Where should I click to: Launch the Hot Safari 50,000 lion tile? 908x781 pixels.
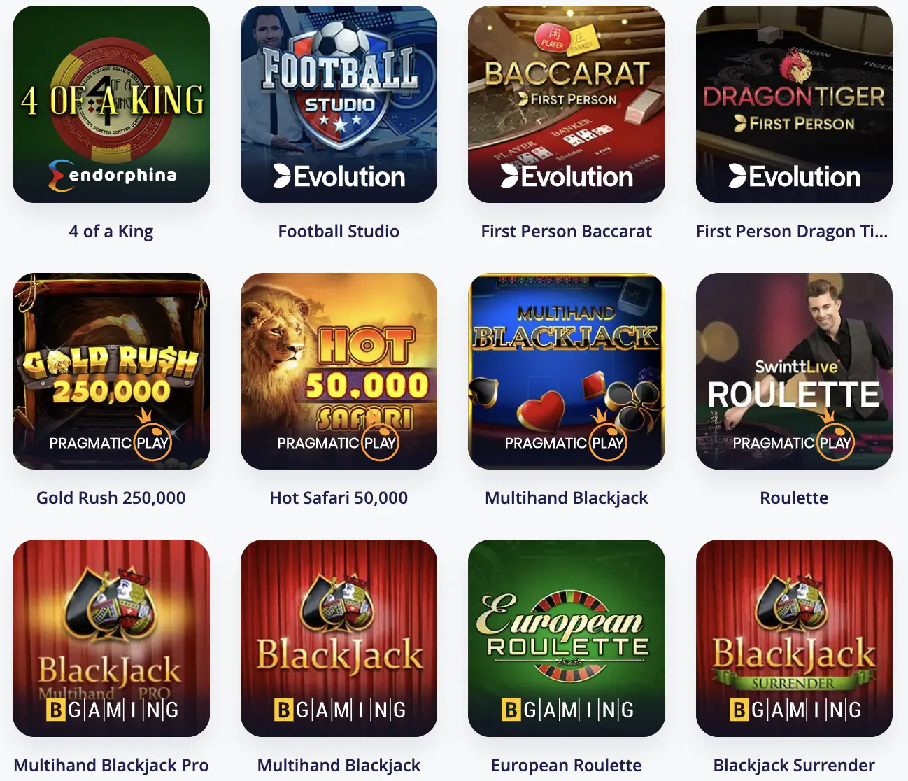(339, 371)
